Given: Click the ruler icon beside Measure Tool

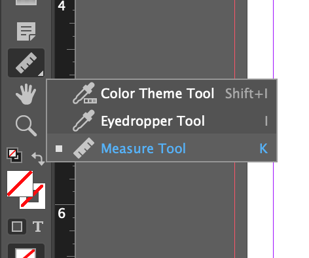Looking at the screenshot, I should click(x=84, y=148).
